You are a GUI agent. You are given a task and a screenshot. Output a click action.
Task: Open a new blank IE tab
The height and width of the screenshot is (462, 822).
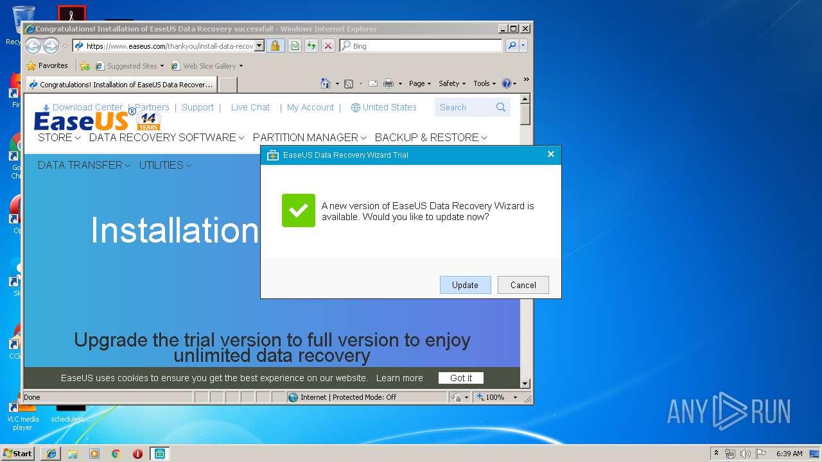click(x=228, y=84)
